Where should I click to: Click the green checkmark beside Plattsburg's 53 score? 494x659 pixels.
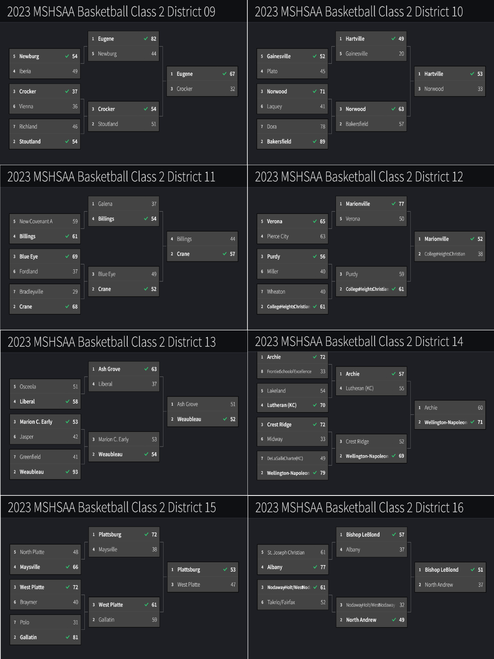click(225, 570)
